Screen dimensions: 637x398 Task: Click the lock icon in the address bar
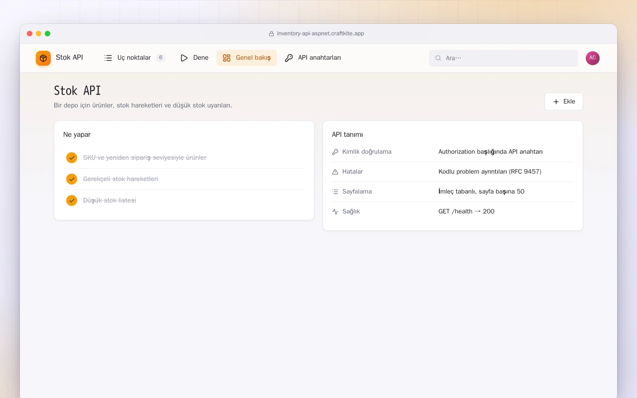click(x=271, y=34)
